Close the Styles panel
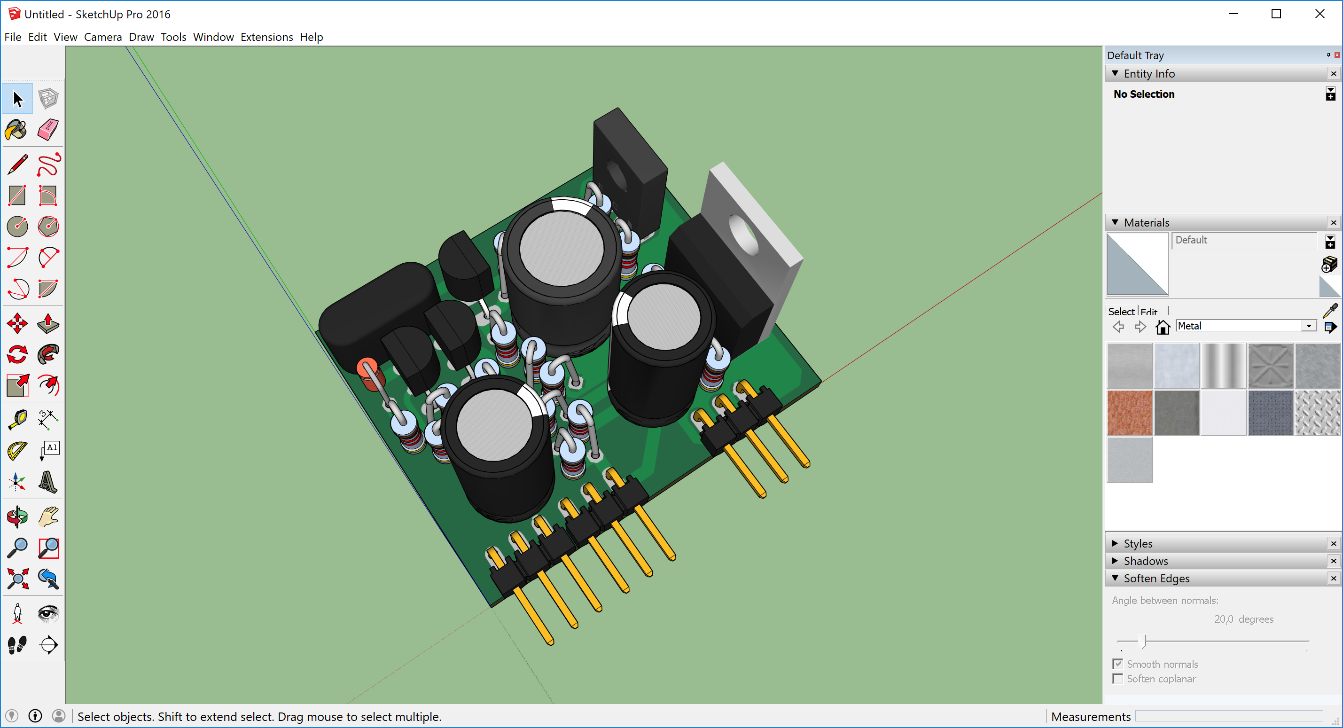 point(1334,543)
